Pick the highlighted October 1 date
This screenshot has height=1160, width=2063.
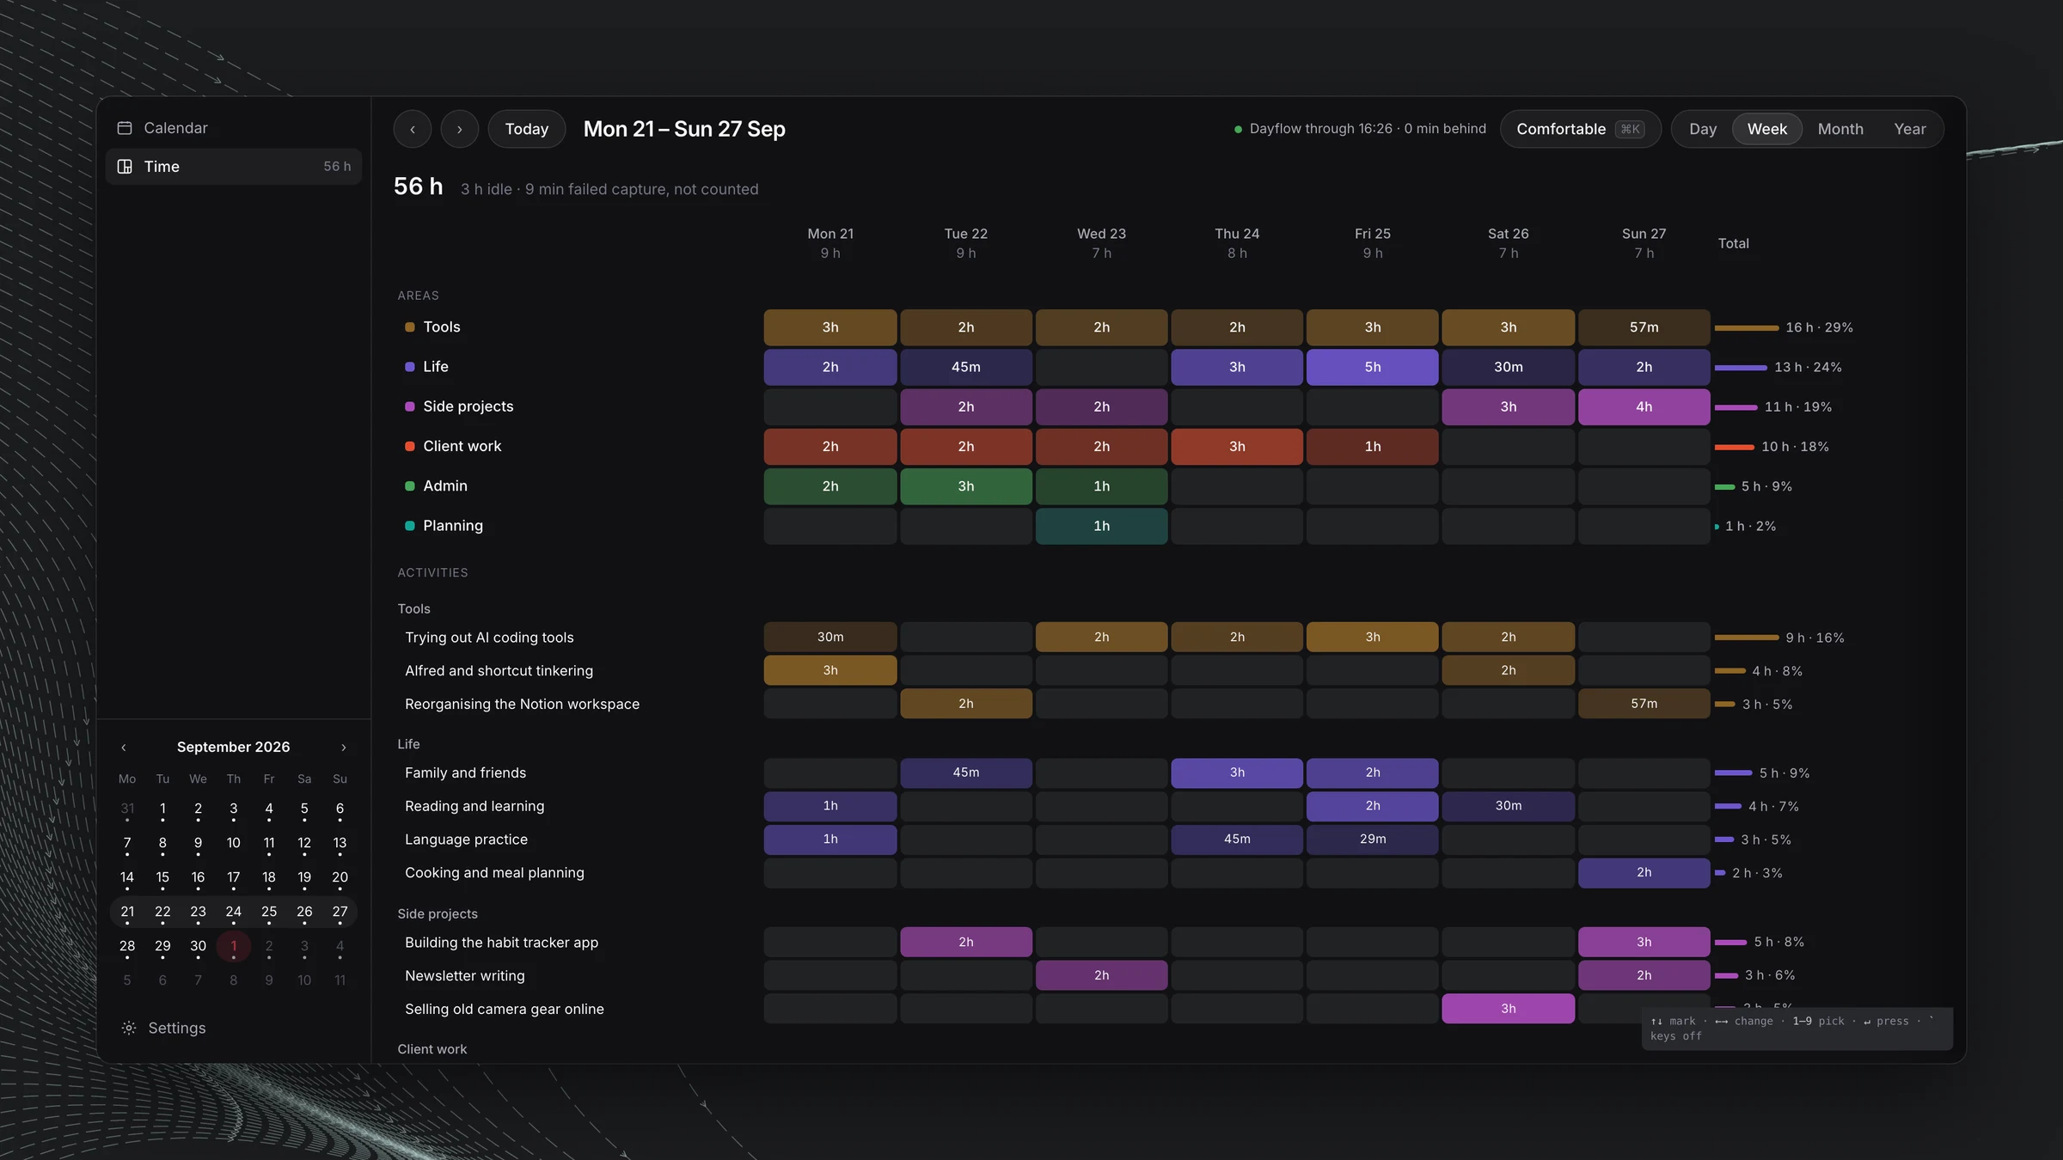(233, 946)
